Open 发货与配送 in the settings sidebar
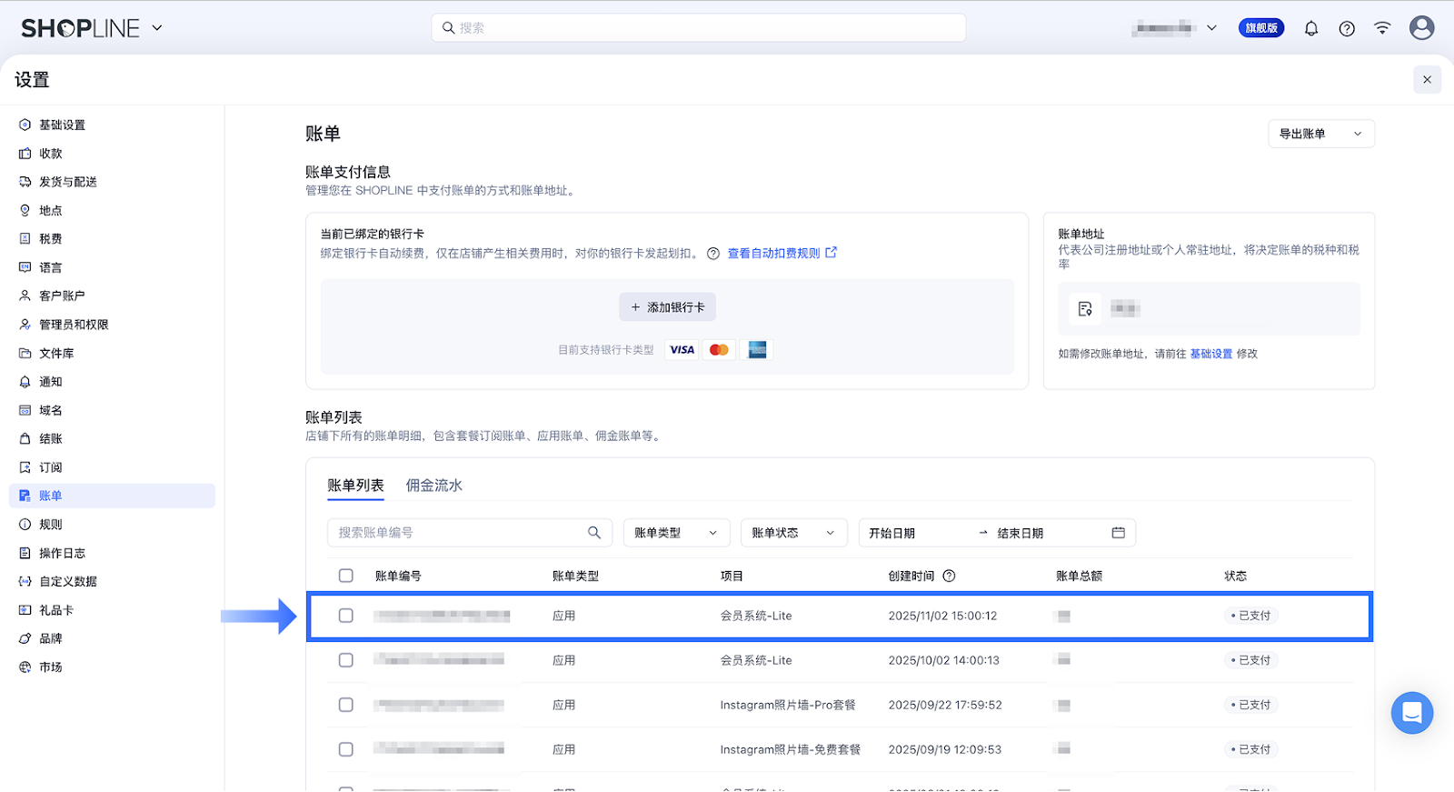This screenshot has height=792, width=1454. 67,182
